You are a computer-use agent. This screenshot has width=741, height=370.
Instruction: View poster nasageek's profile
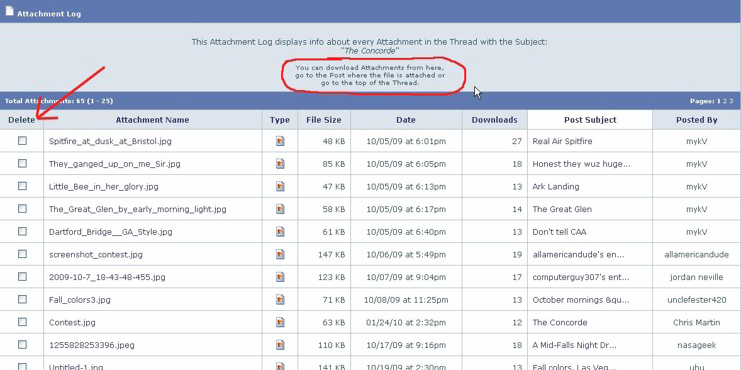click(x=696, y=345)
